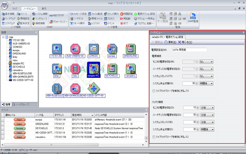This screenshot has height=154, width=246.
Task: Select the europa node icon on the map
Action: click(112, 49)
